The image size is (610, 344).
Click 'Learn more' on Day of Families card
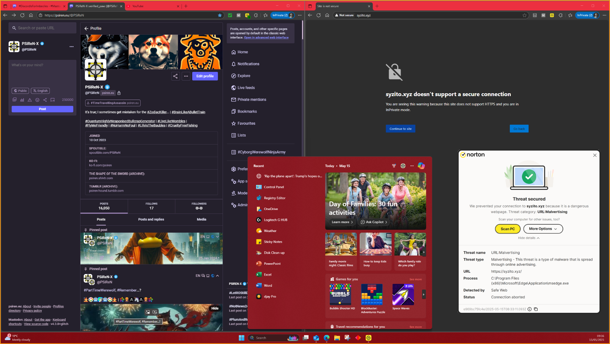(x=342, y=222)
